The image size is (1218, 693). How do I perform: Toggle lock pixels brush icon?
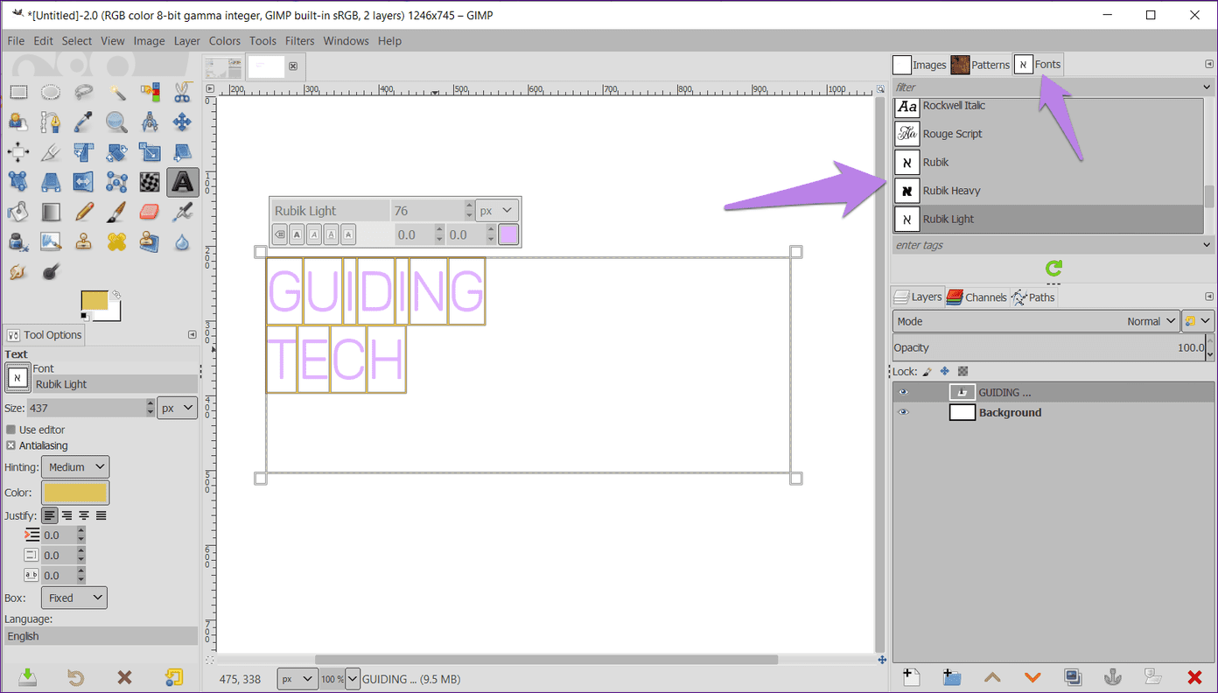click(927, 371)
